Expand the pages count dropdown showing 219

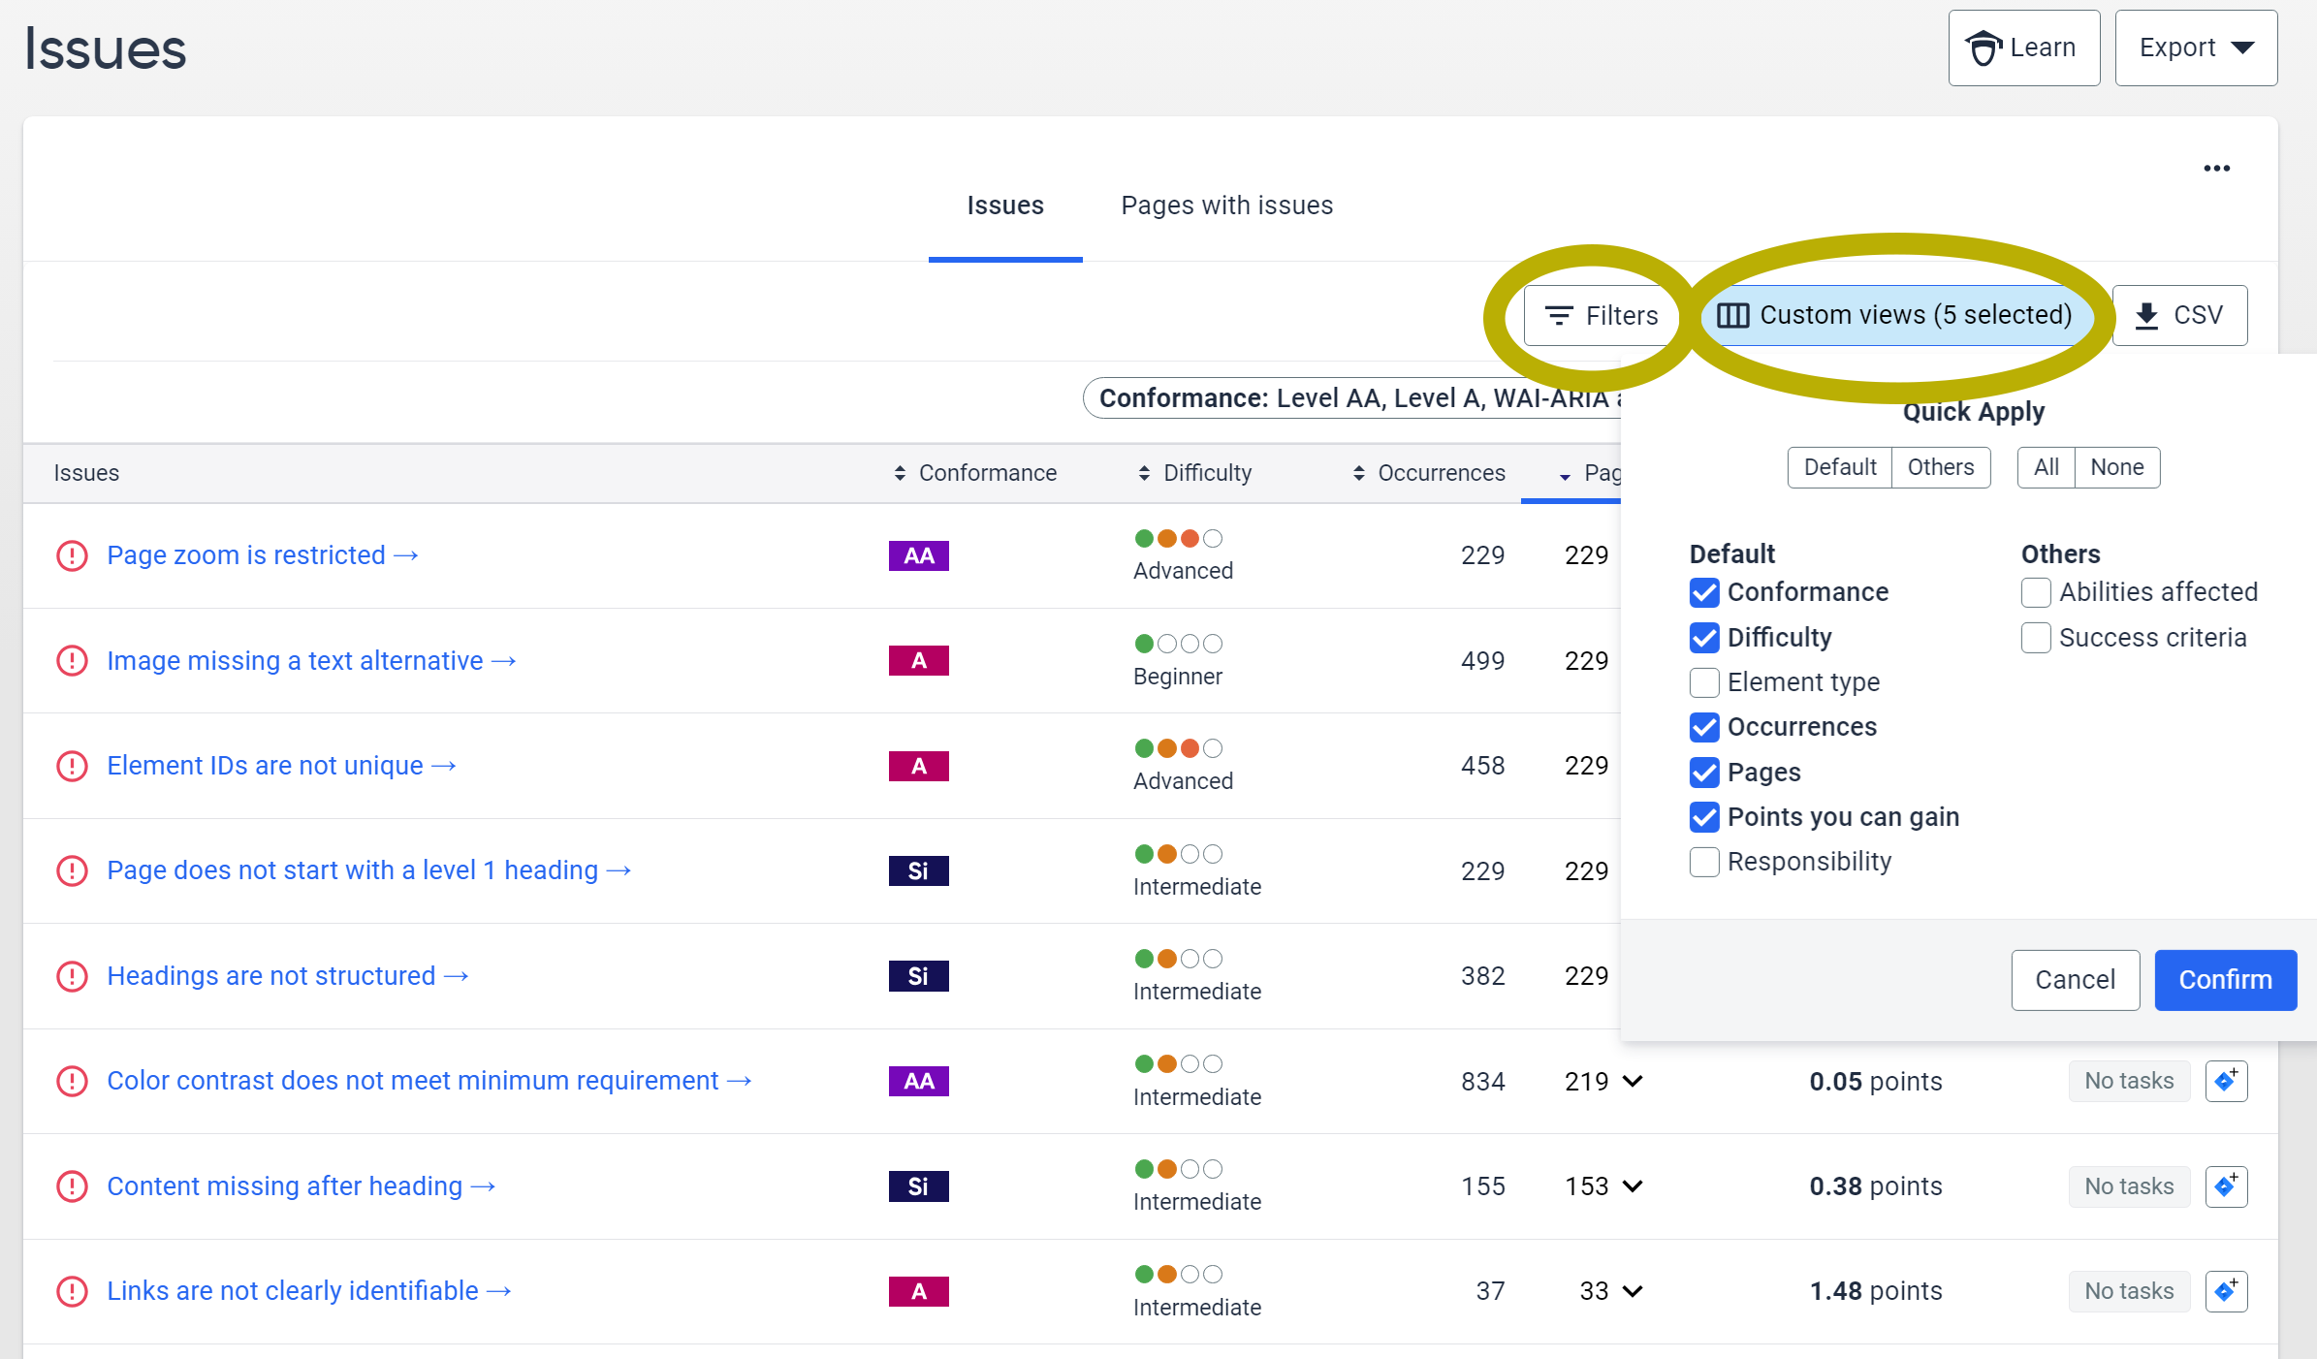1633,1081
